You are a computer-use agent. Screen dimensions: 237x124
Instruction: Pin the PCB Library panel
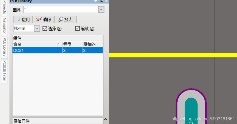click(101, 1)
